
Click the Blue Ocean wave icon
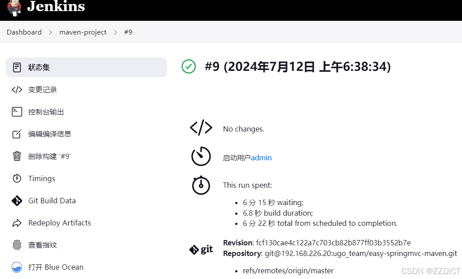[x=17, y=267]
